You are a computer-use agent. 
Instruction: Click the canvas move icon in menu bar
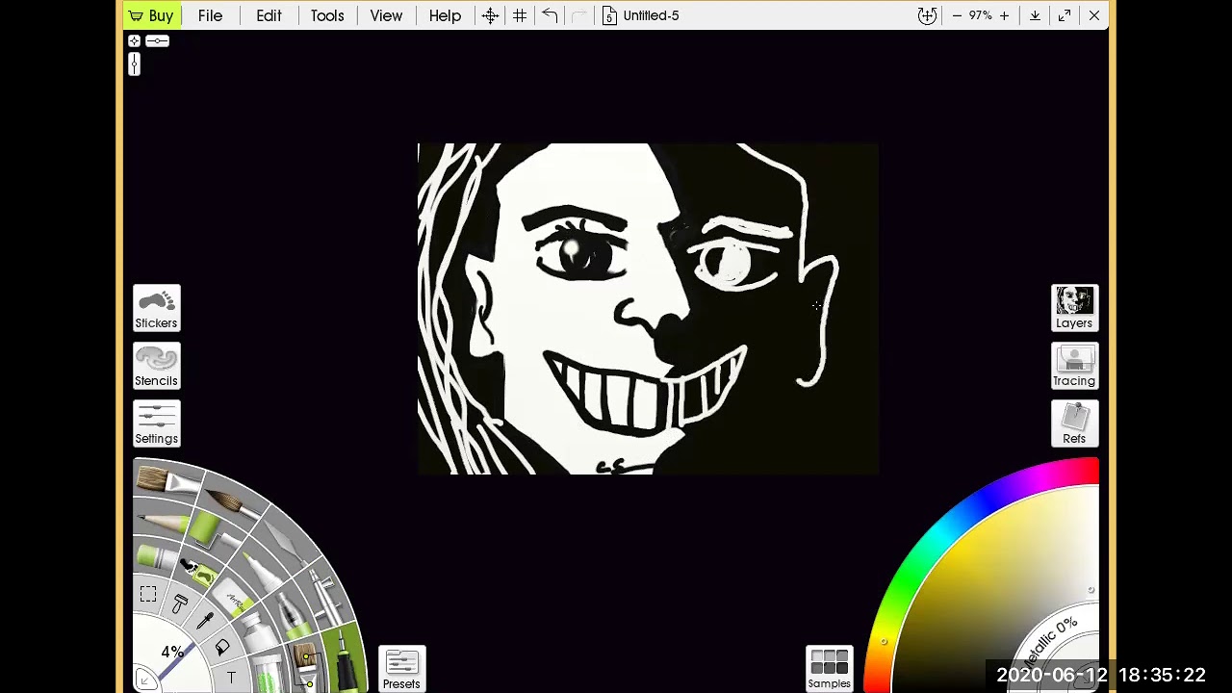490,15
